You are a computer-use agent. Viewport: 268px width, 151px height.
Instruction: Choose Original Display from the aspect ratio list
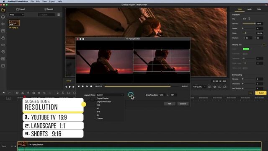click(x=103, y=99)
